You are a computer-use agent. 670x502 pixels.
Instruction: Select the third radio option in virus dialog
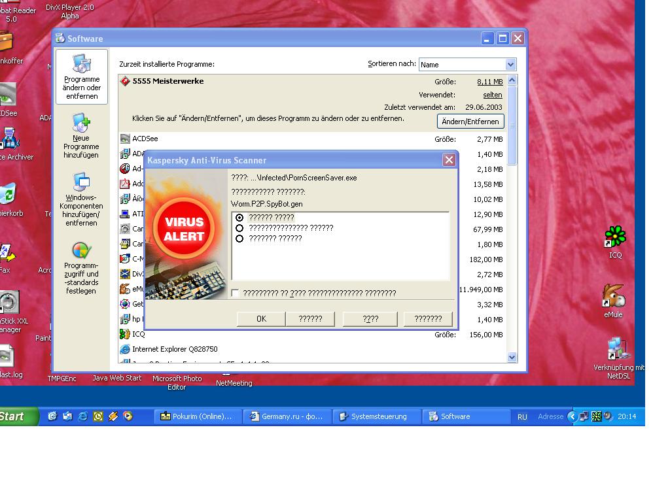pyautogui.click(x=239, y=239)
